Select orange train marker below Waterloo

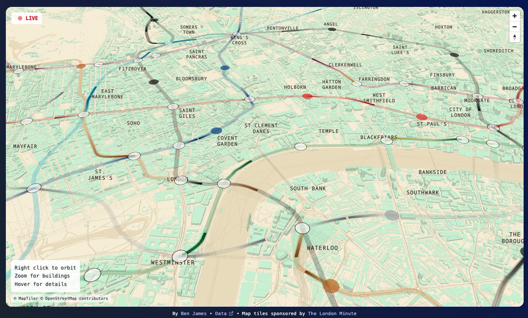click(x=331, y=286)
